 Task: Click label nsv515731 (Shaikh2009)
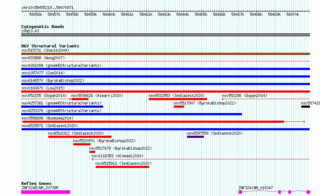(x=45, y=50)
